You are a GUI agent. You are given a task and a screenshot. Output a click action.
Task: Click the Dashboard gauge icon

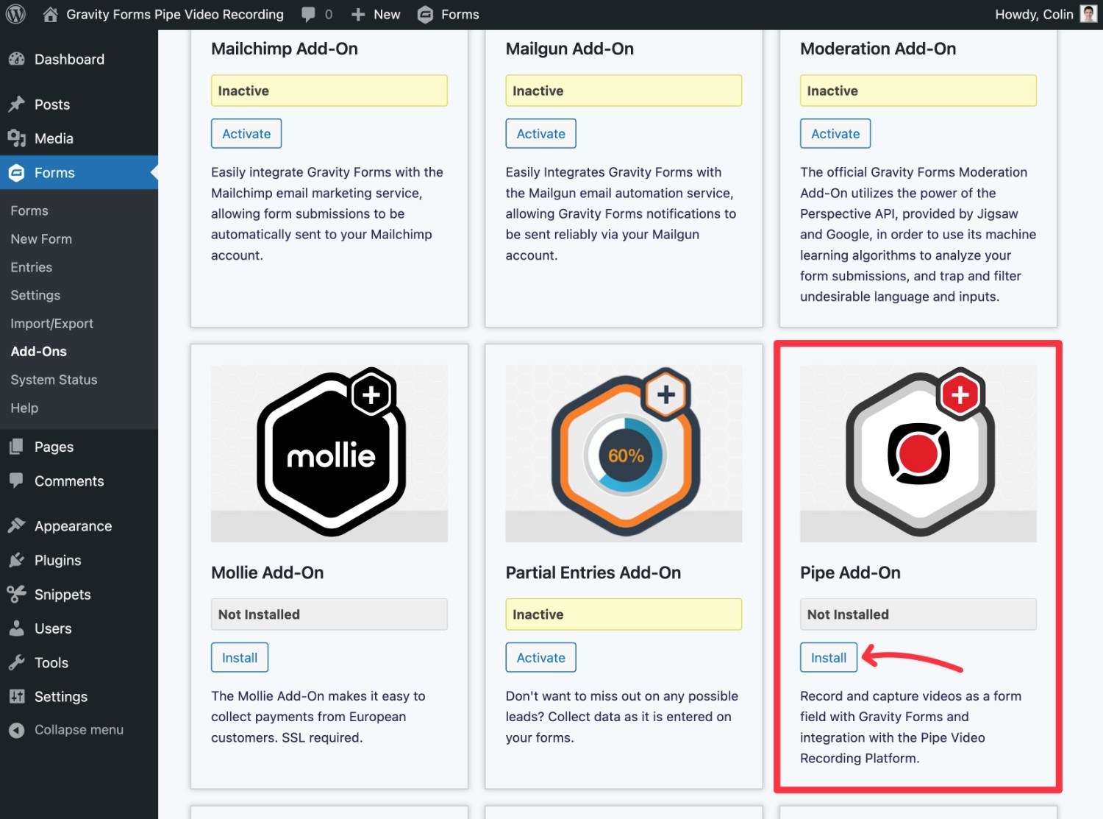point(17,60)
